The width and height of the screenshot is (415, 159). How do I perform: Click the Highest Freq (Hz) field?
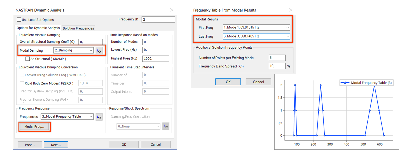(x=155, y=59)
